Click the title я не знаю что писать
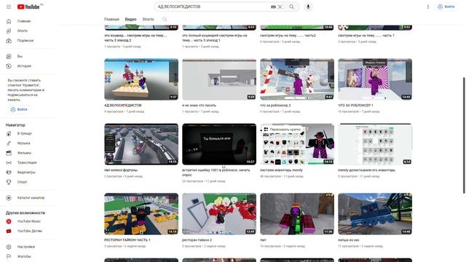The width and height of the screenshot is (466, 262). pyautogui.click(x=199, y=106)
